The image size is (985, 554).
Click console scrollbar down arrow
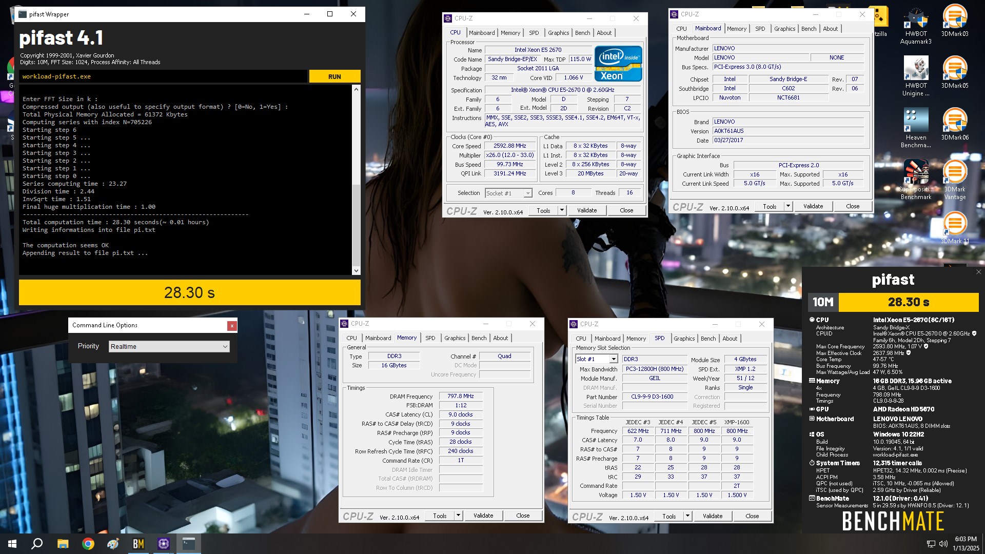(356, 270)
